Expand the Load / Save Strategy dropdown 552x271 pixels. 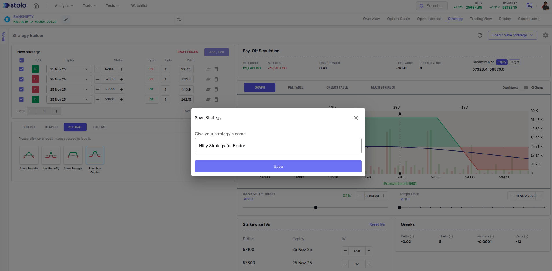pos(512,35)
